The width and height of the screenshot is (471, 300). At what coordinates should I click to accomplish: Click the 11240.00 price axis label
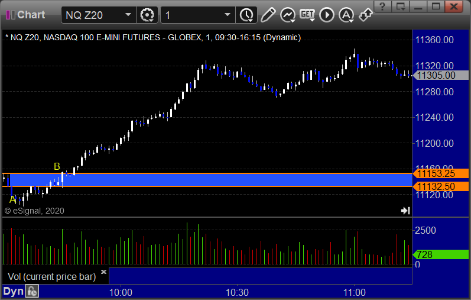434,117
